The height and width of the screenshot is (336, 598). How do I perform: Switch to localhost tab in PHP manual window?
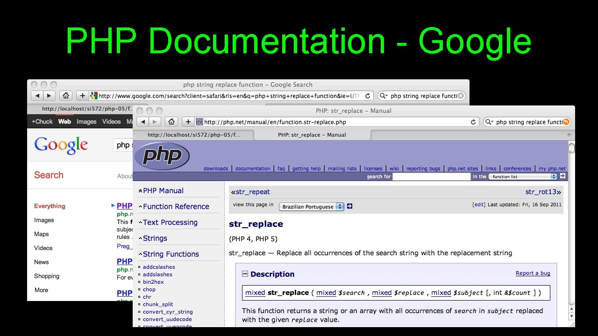point(194,135)
